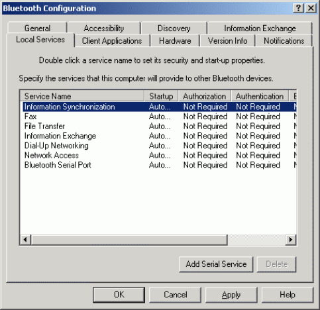This screenshot has height=310, width=320.
Task: Switch to the General tab
Action: (x=37, y=28)
